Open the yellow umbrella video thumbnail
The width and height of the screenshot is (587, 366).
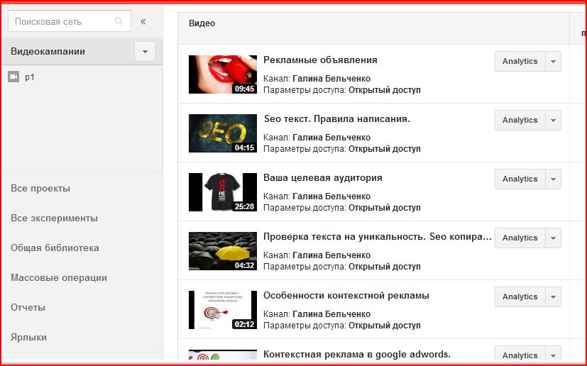[x=223, y=250]
